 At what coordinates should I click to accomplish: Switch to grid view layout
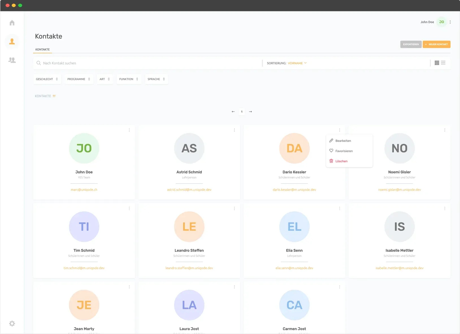(x=437, y=63)
